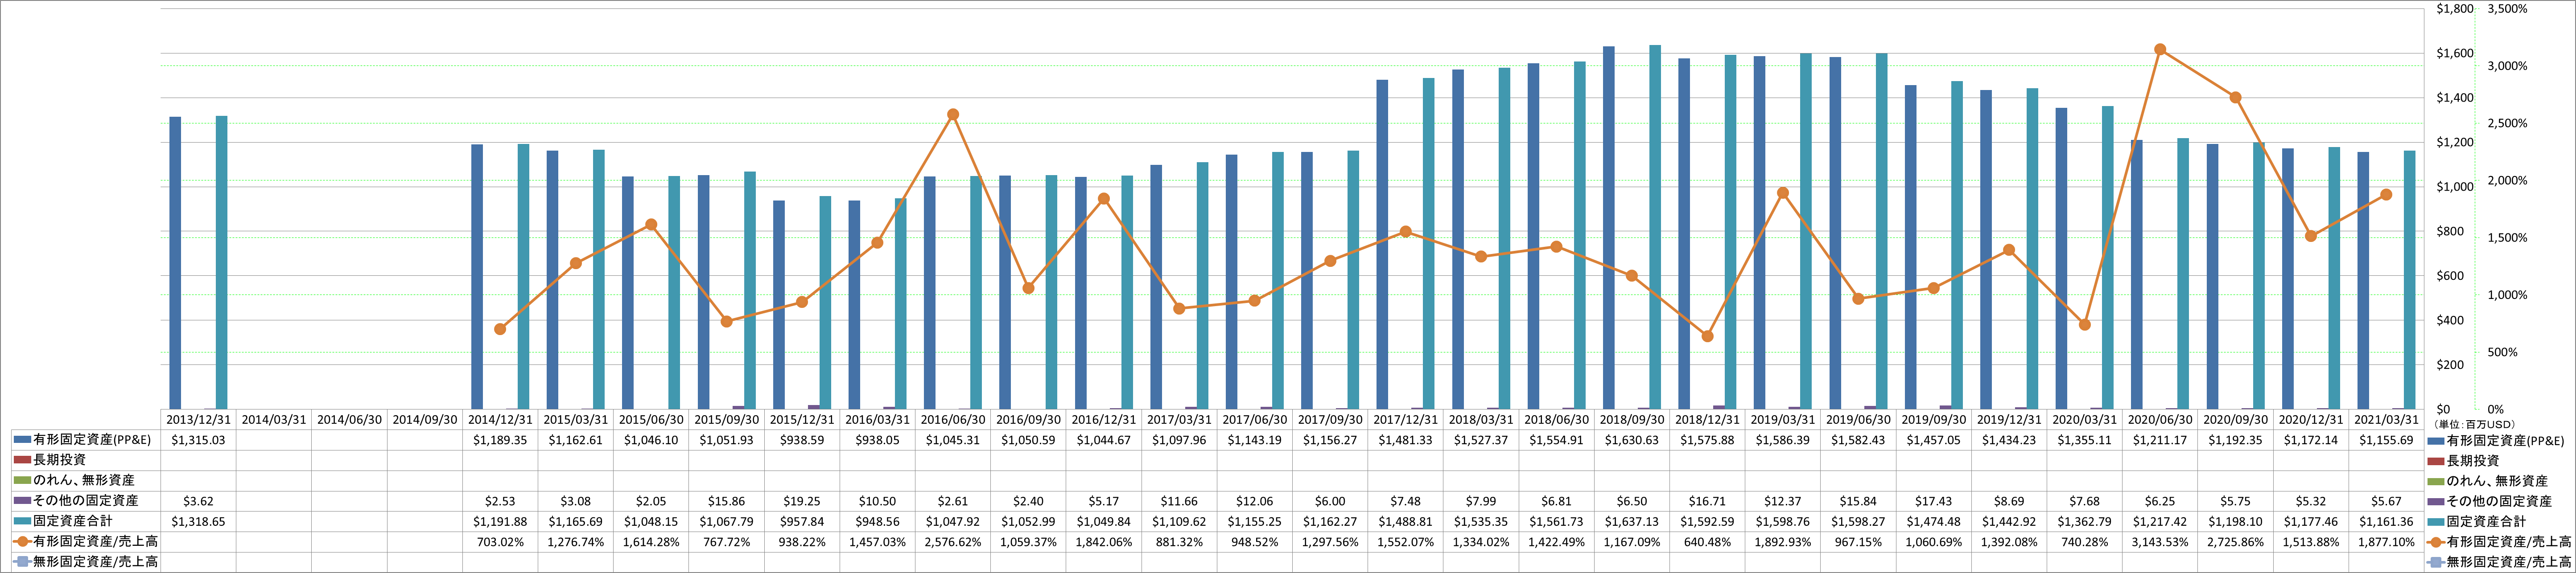This screenshot has width=2576, height=573.
Task: Click other fixed assets value $16.71
Action: (1707, 501)
